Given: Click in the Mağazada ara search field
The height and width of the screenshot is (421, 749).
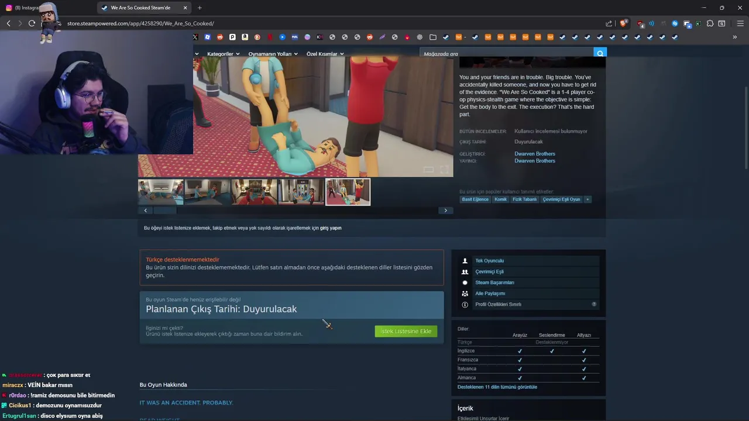Looking at the screenshot, I should coord(507,54).
